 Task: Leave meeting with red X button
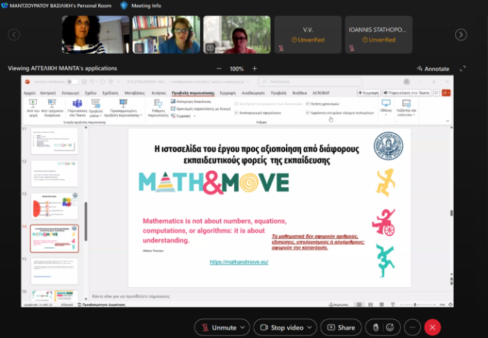tap(432, 328)
